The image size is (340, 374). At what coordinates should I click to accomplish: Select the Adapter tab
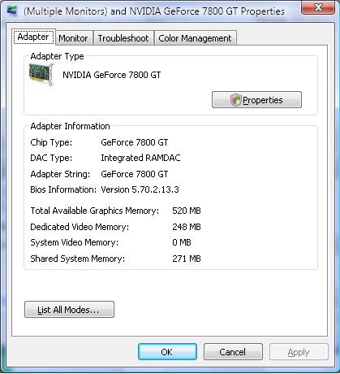(33, 37)
